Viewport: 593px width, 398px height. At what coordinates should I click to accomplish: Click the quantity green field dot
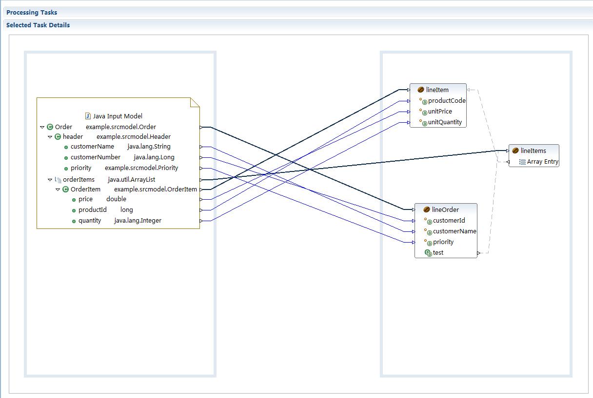click(74, 221)
